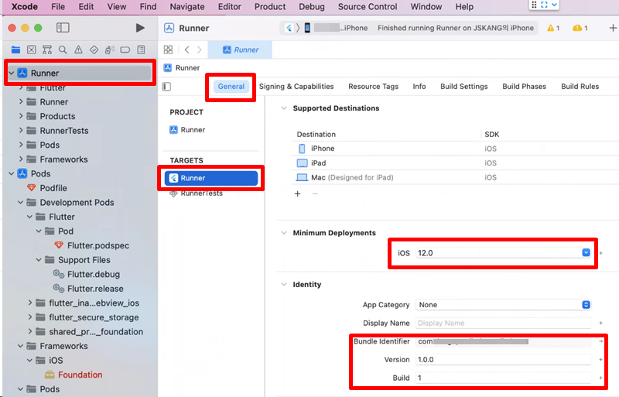619x397 pixels.
Task: Select Flutter.debug config file
Action: coord(94,274)
